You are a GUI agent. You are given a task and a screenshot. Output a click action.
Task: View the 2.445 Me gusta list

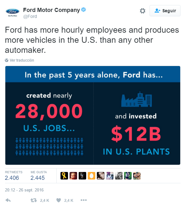39,176
